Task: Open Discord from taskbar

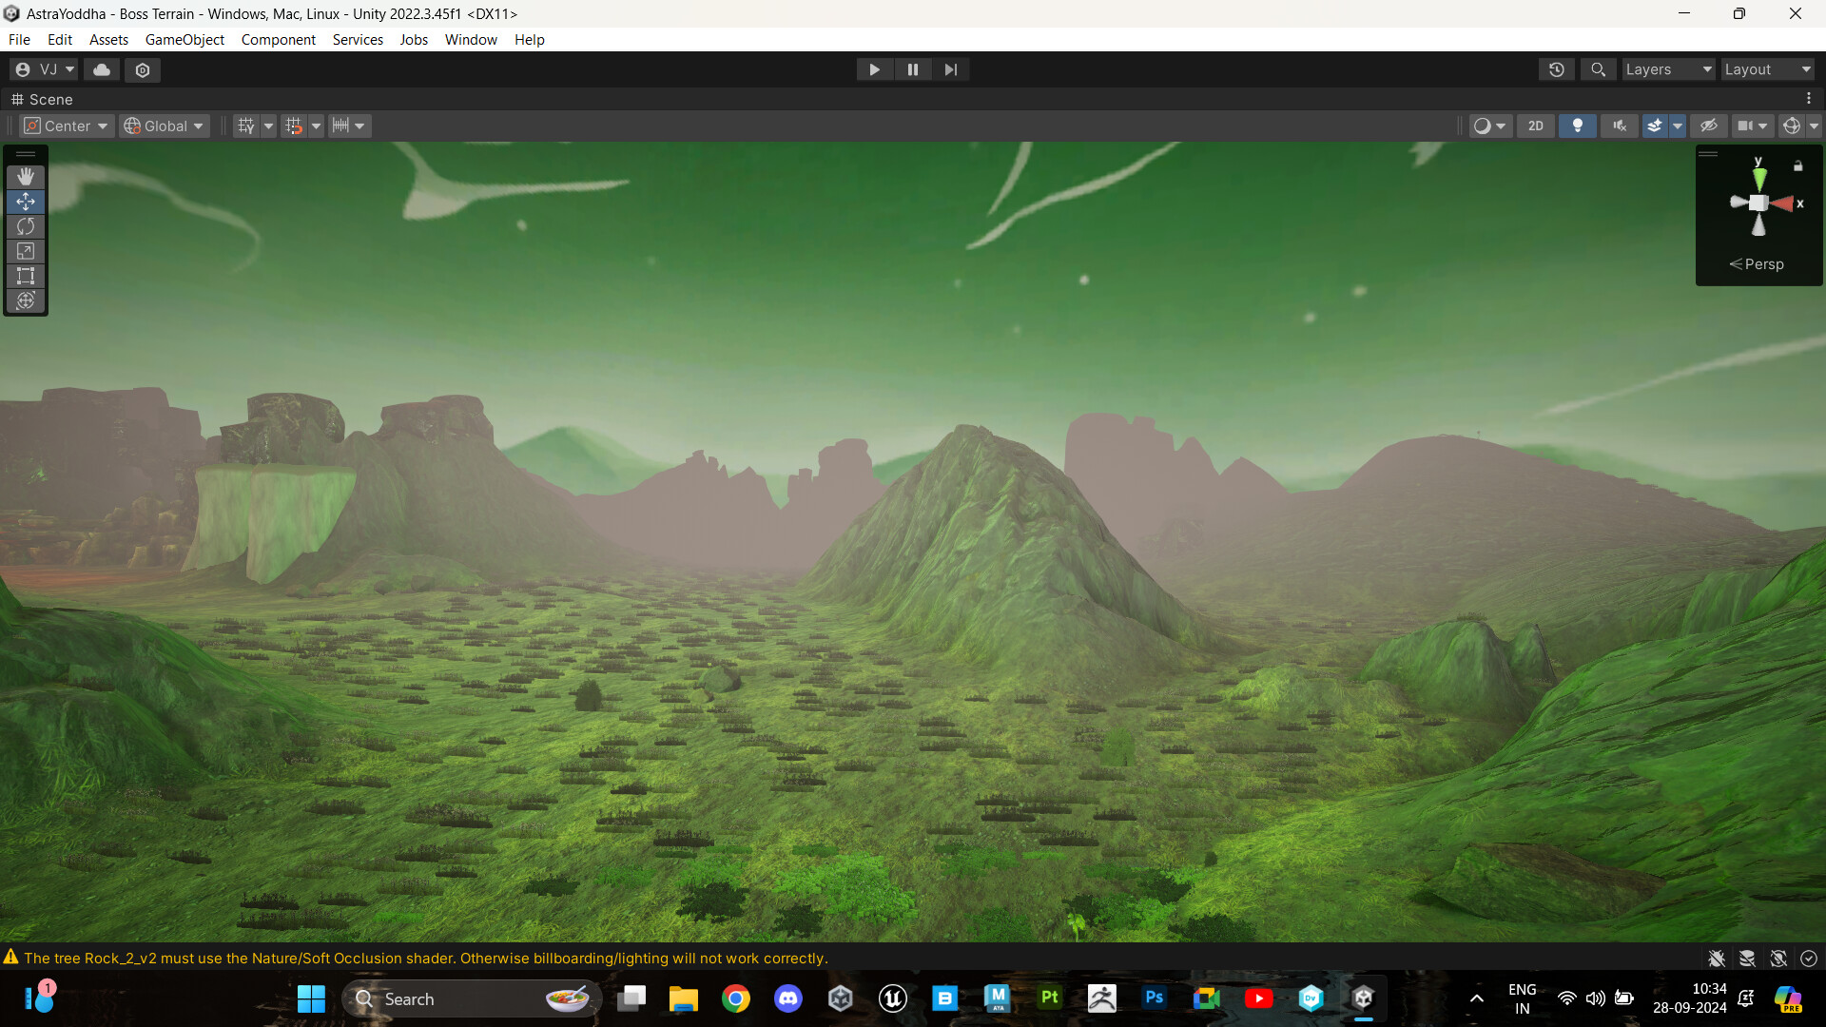Action: [788, 998]
